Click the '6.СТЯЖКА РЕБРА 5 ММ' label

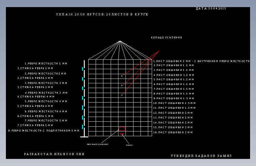(x=35, y=116)
